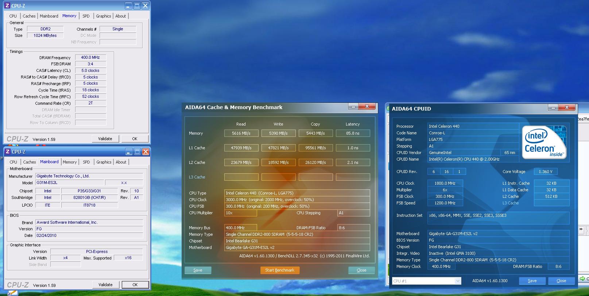The height and width of the screenshot is (296, 589).
Task: Click the FSB Speed 1200.0 MHz value
Action: coord(445,203)
